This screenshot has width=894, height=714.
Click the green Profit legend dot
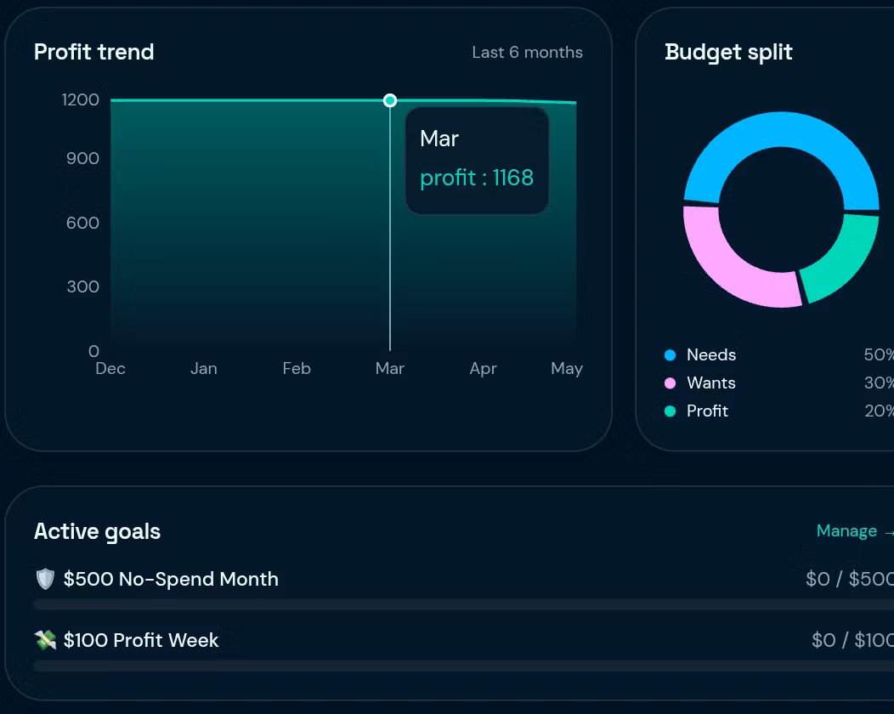[x=670, y=411]
